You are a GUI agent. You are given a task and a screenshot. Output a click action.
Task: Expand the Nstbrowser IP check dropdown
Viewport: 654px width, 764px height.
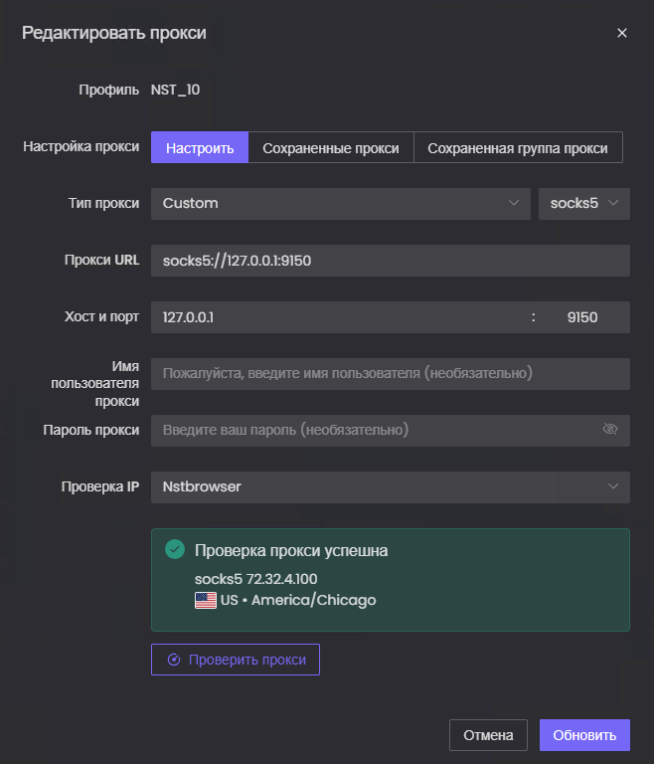click(x=391, y=486)
